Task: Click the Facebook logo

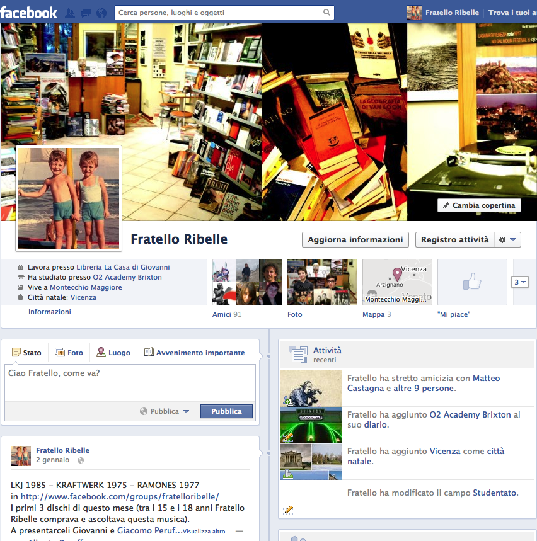Action: point(29,13)
